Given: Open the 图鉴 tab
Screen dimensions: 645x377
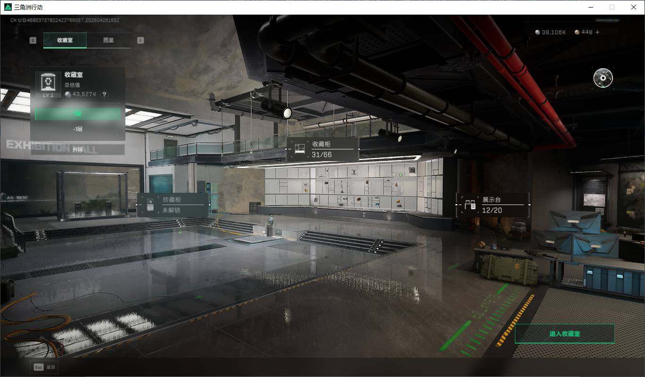Looking at the screenshot, I should coord(108,40).
